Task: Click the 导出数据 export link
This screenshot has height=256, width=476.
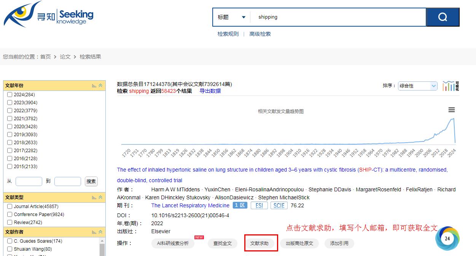Action: click(210, 91)
